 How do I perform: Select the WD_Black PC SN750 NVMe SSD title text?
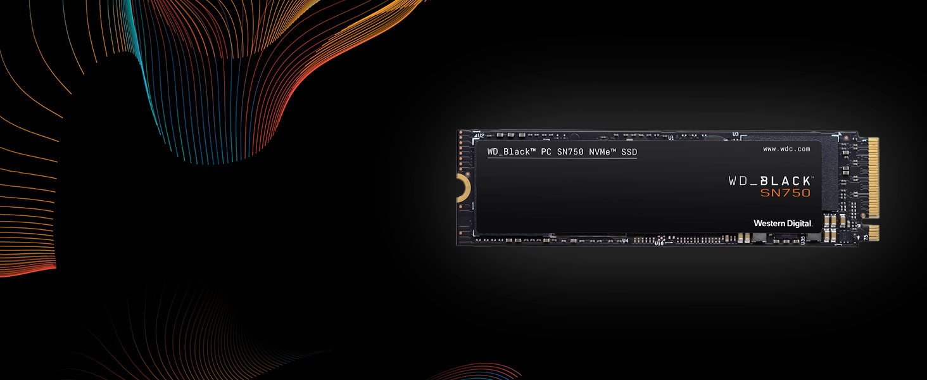coord(562,152)
